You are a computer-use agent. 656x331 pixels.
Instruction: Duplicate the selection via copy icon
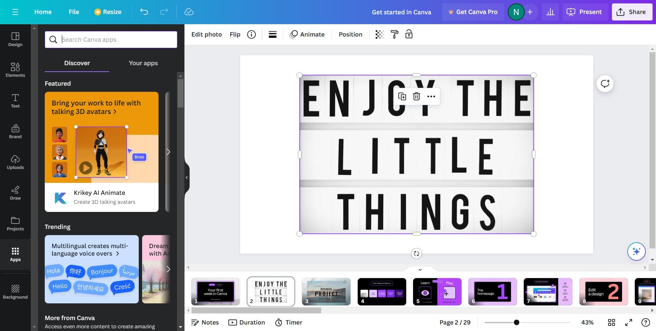[402, 97]
